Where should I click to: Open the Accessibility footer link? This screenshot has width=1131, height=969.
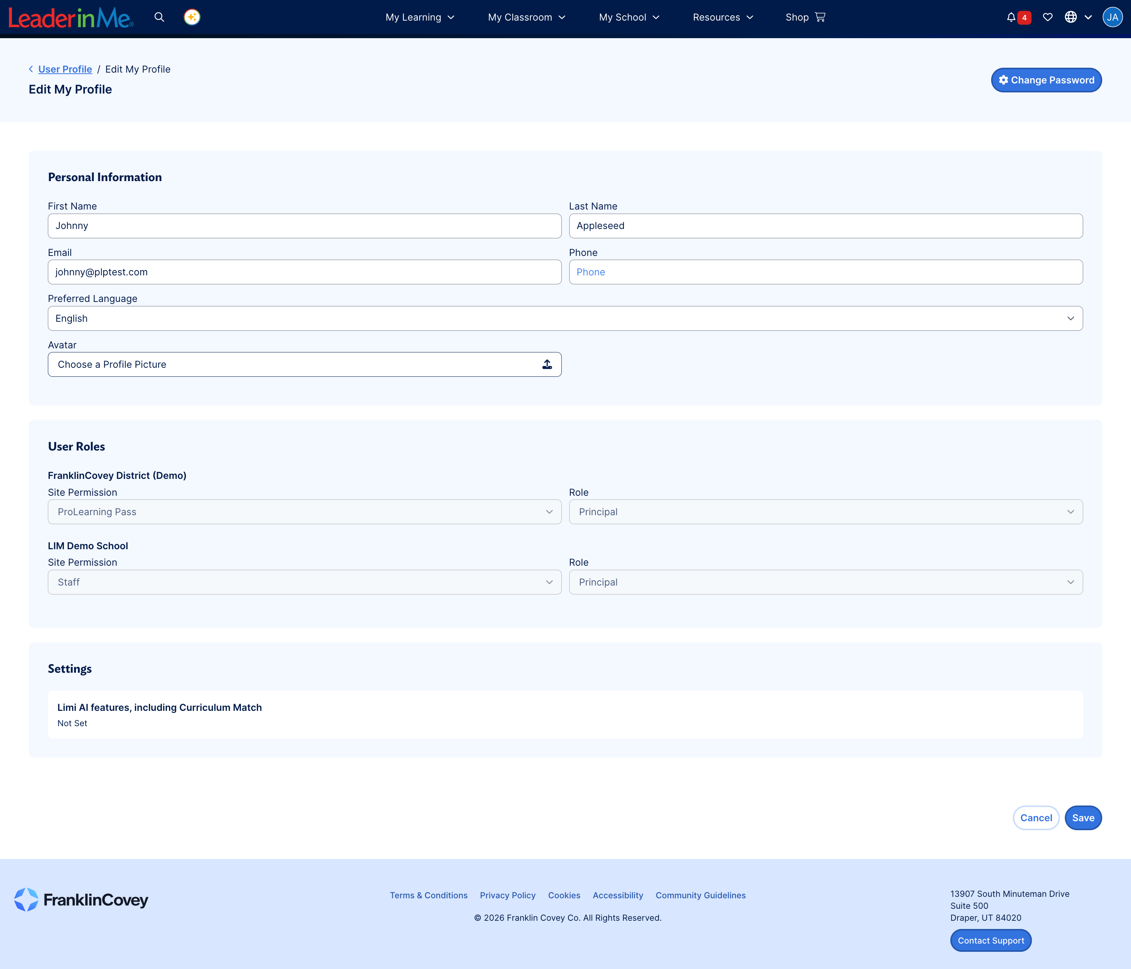coord(618,895)
